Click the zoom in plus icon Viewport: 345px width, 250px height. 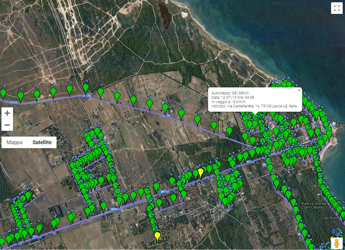(x=7, y=113)
